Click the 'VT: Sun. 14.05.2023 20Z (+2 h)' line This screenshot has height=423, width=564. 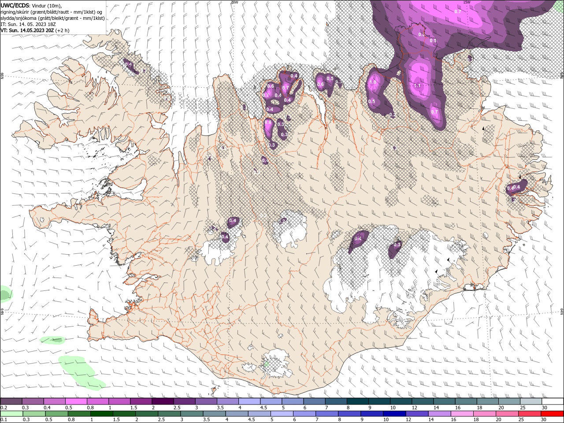[35, 30]
